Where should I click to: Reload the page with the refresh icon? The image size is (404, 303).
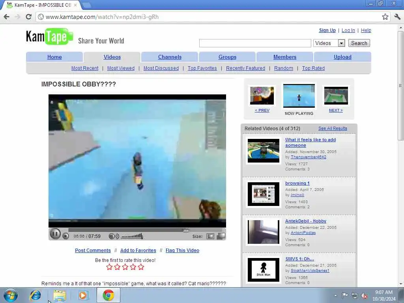pos(28,17)
